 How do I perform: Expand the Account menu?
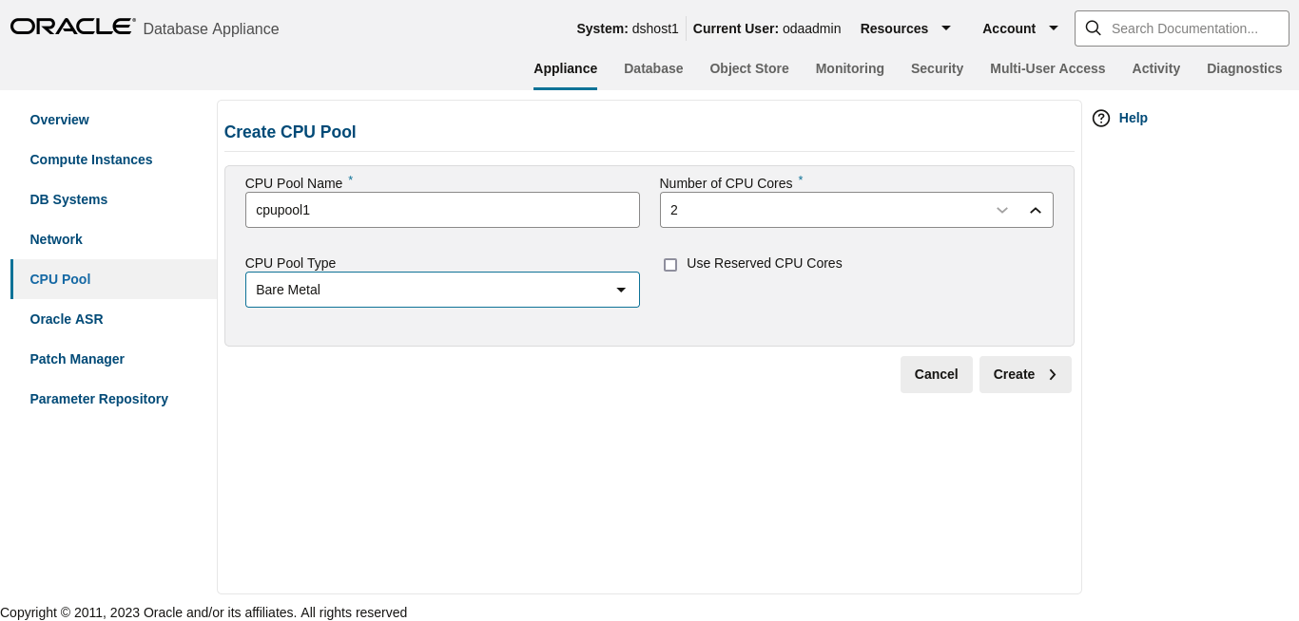point(1020,28)
